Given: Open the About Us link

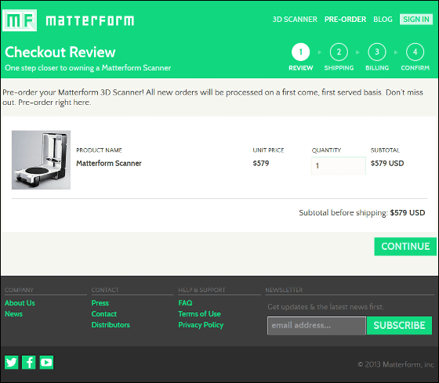Looking at the screenshot, I should tap(20, 303).
